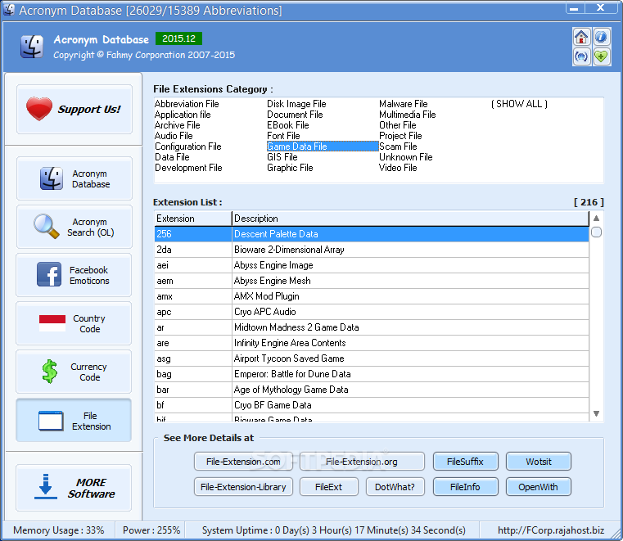623x541 pixels.
Task: Select Abbreviation File category
Action: pyautogui.click(x=187, y=104)
